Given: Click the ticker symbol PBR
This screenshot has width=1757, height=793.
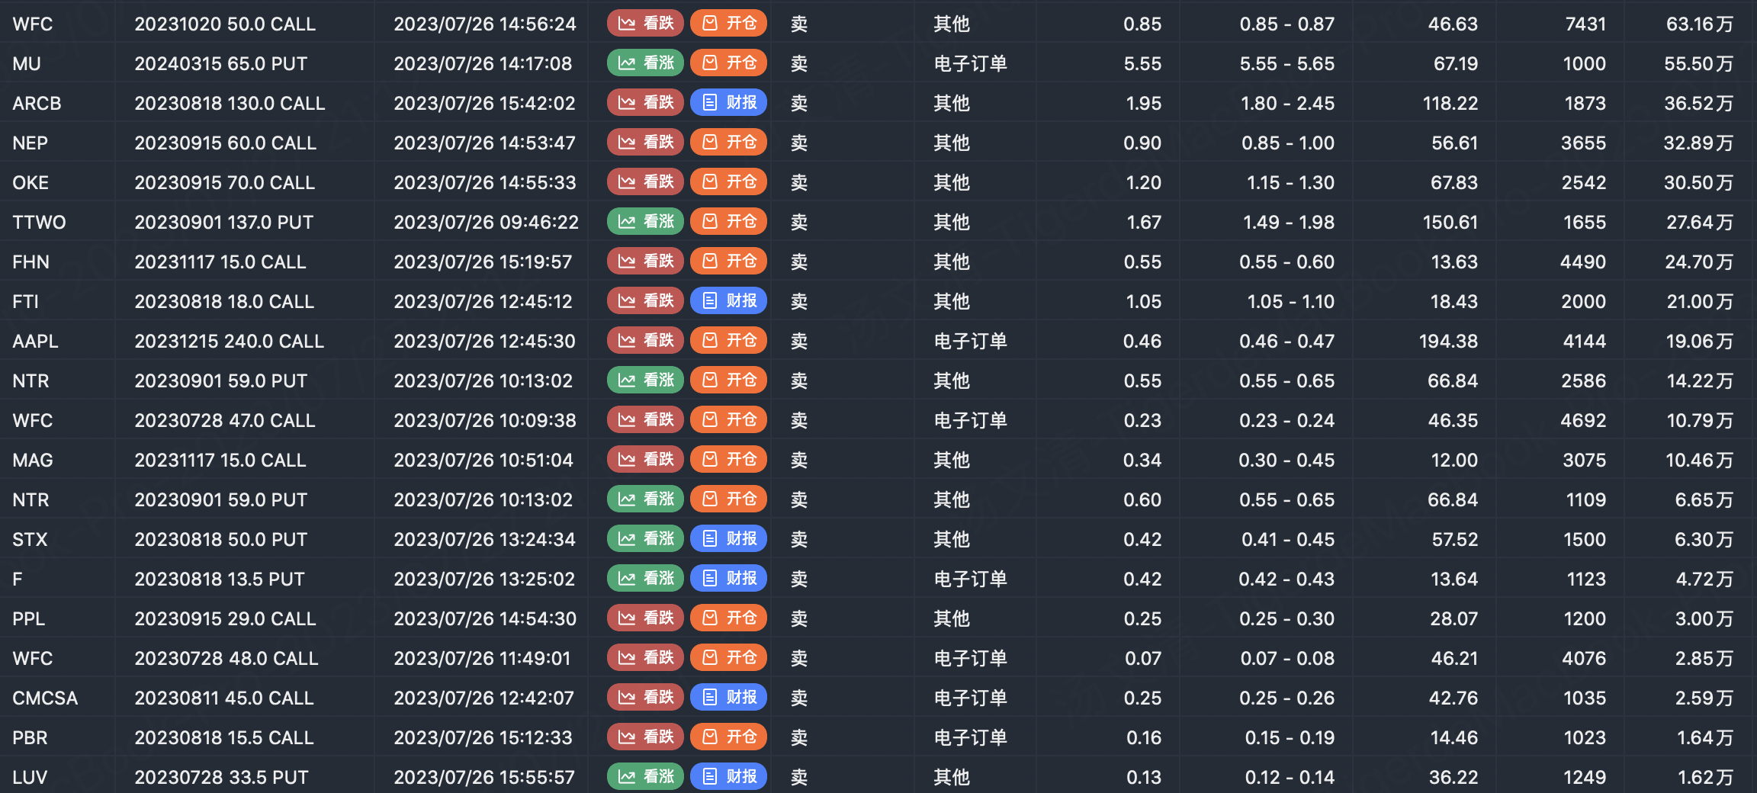Looking at the screenshot, I should (x=30, y=738).
